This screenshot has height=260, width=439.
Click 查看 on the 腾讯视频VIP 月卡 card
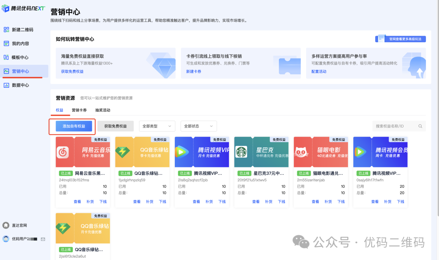coord(197,201)
